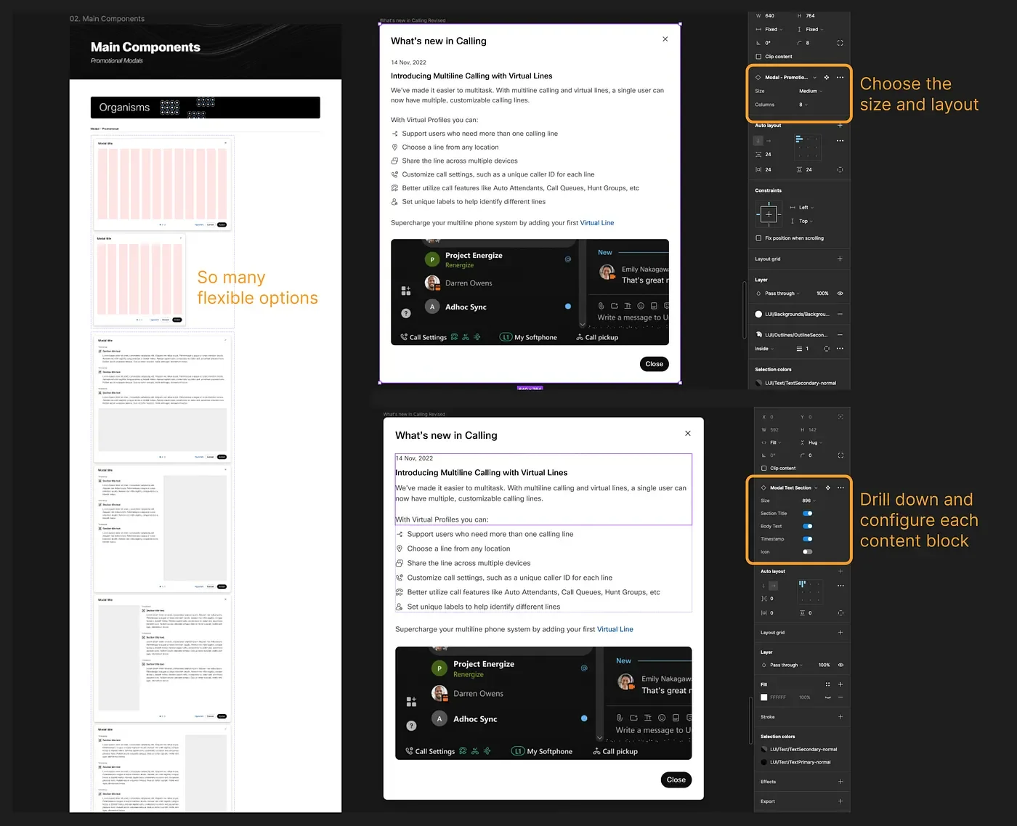The height and width of the screenshot is (826, 1017).
Task: Turn off the Body Text toggle
Action: click(807, 526)
